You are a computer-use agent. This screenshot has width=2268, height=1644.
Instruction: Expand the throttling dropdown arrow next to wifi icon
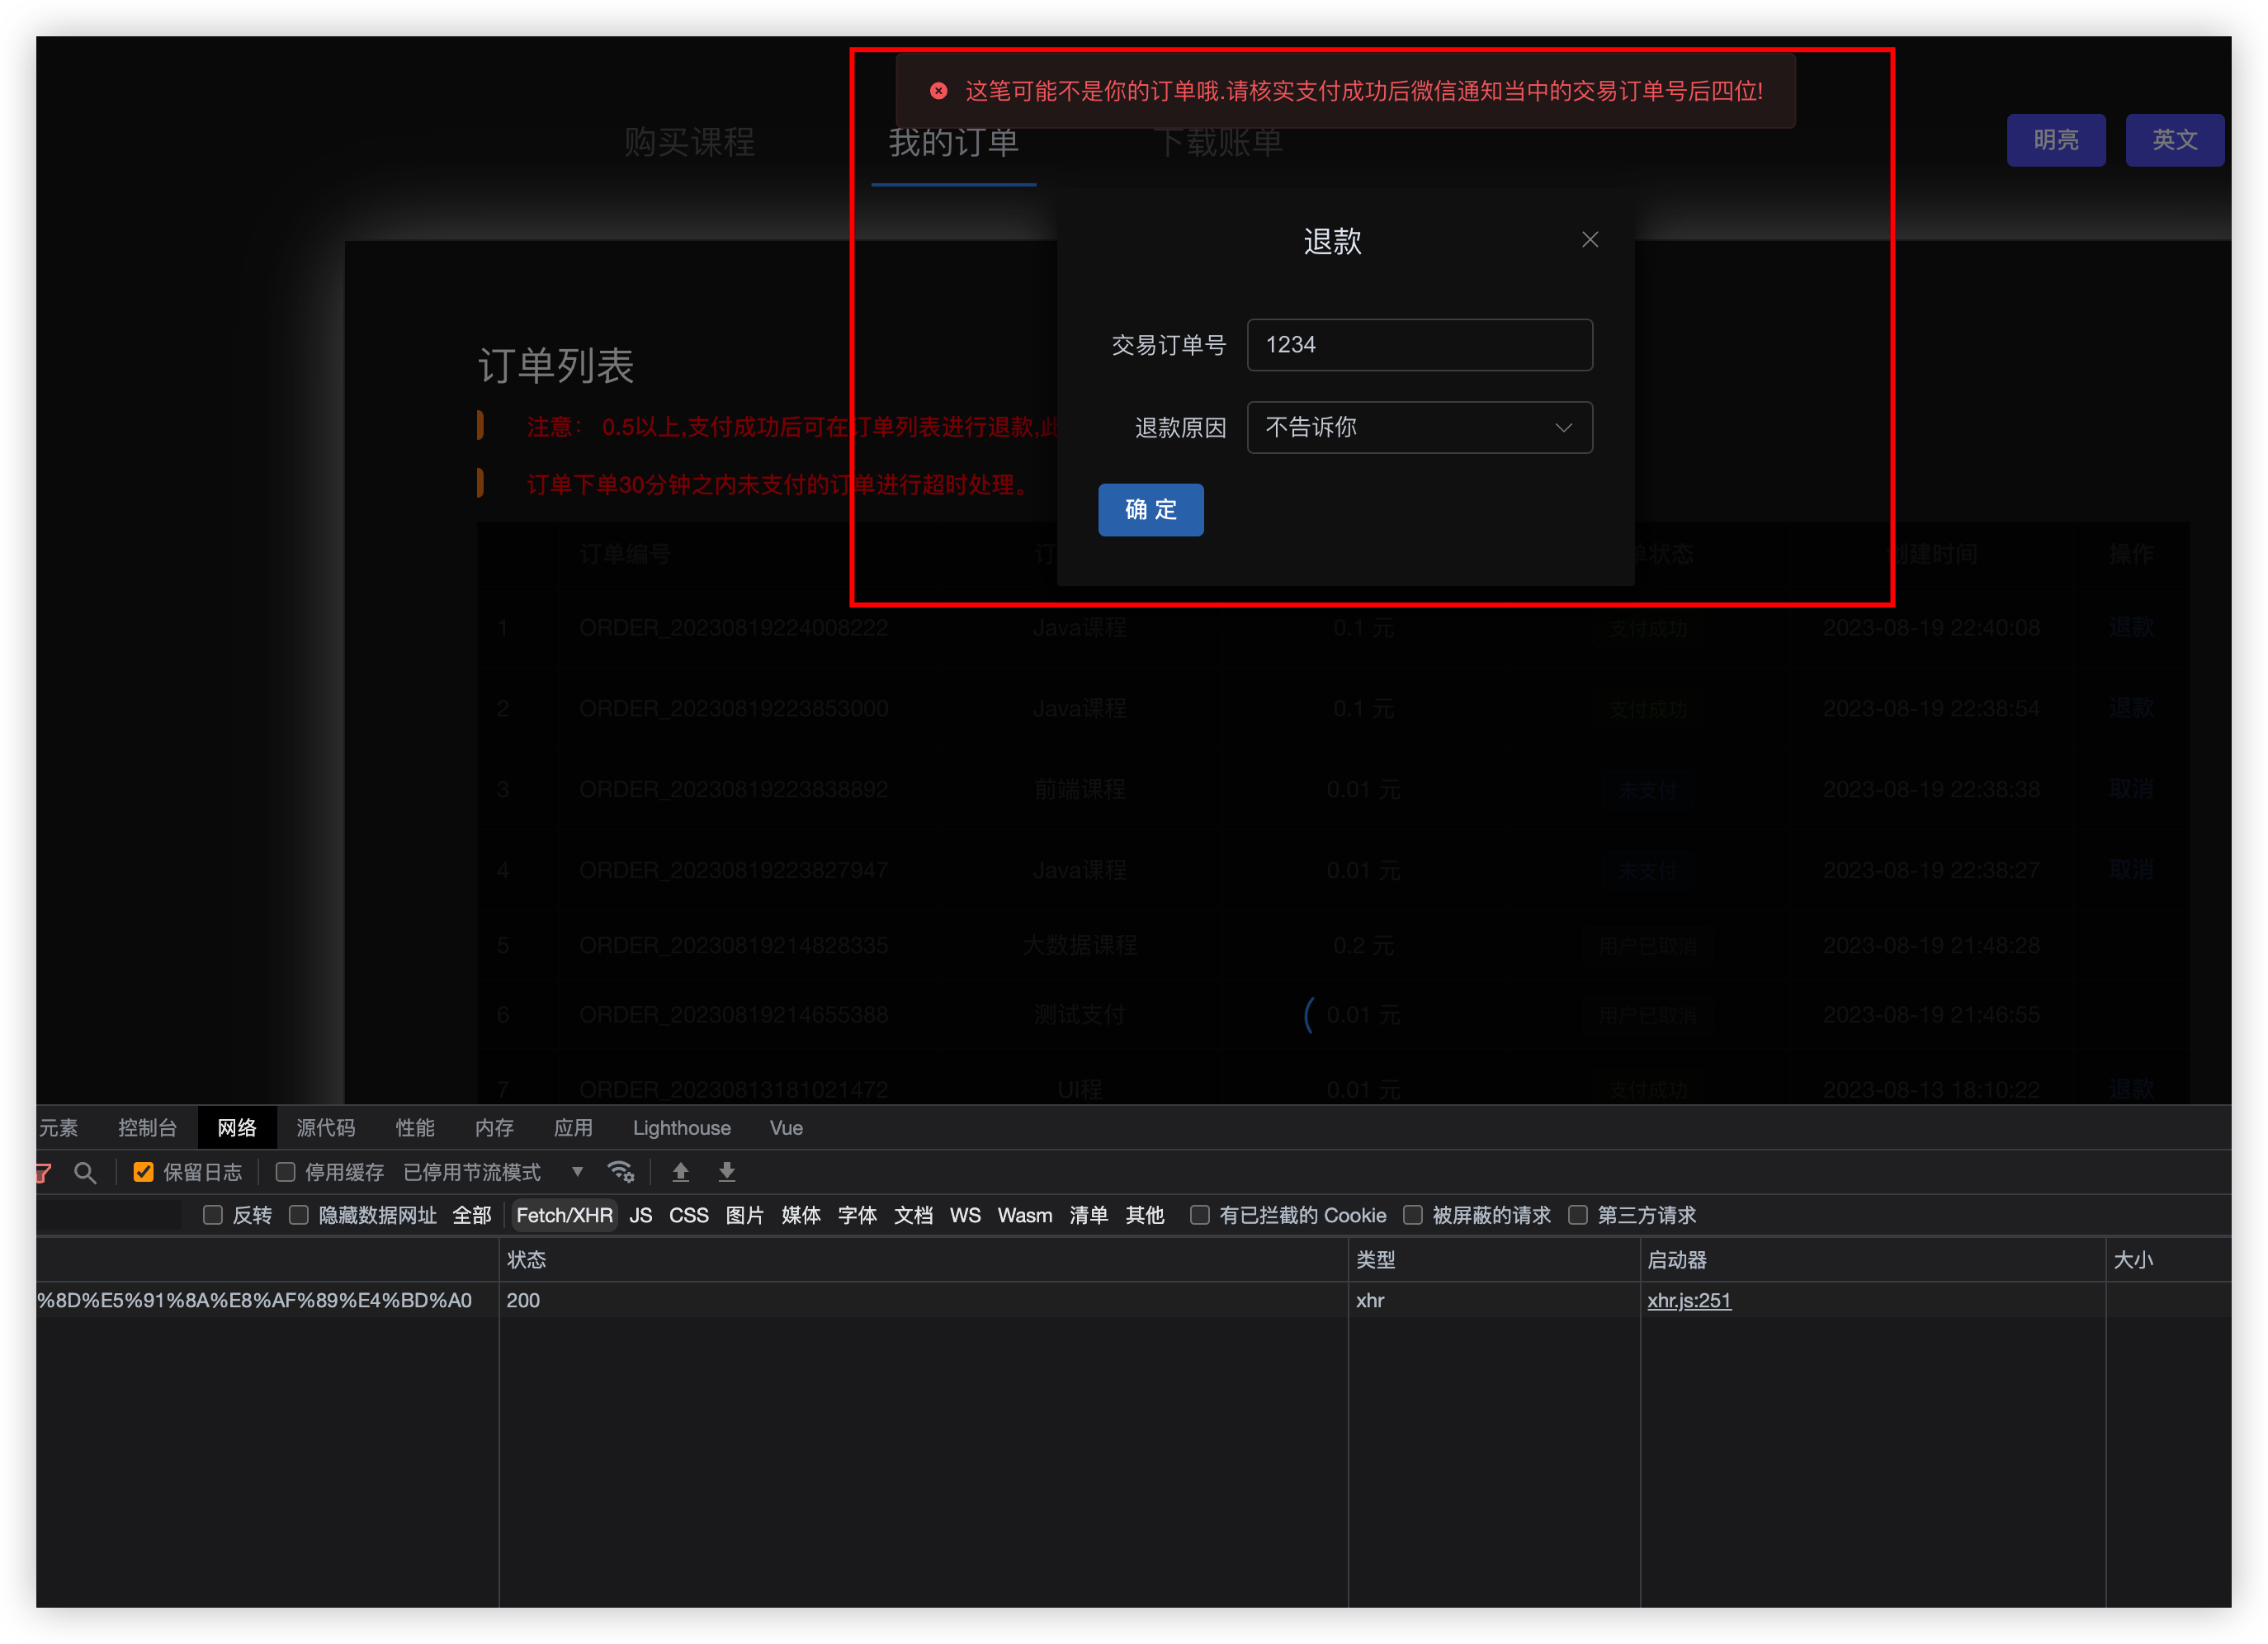[x=578, y=1172]
